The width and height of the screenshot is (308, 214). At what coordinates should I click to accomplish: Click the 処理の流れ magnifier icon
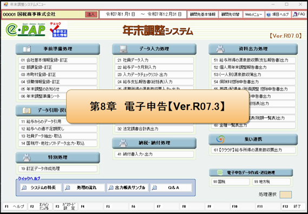point(68,188)
